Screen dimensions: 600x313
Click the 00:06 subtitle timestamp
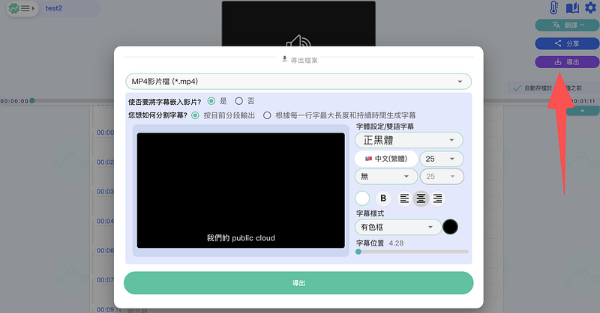point(105,251)
